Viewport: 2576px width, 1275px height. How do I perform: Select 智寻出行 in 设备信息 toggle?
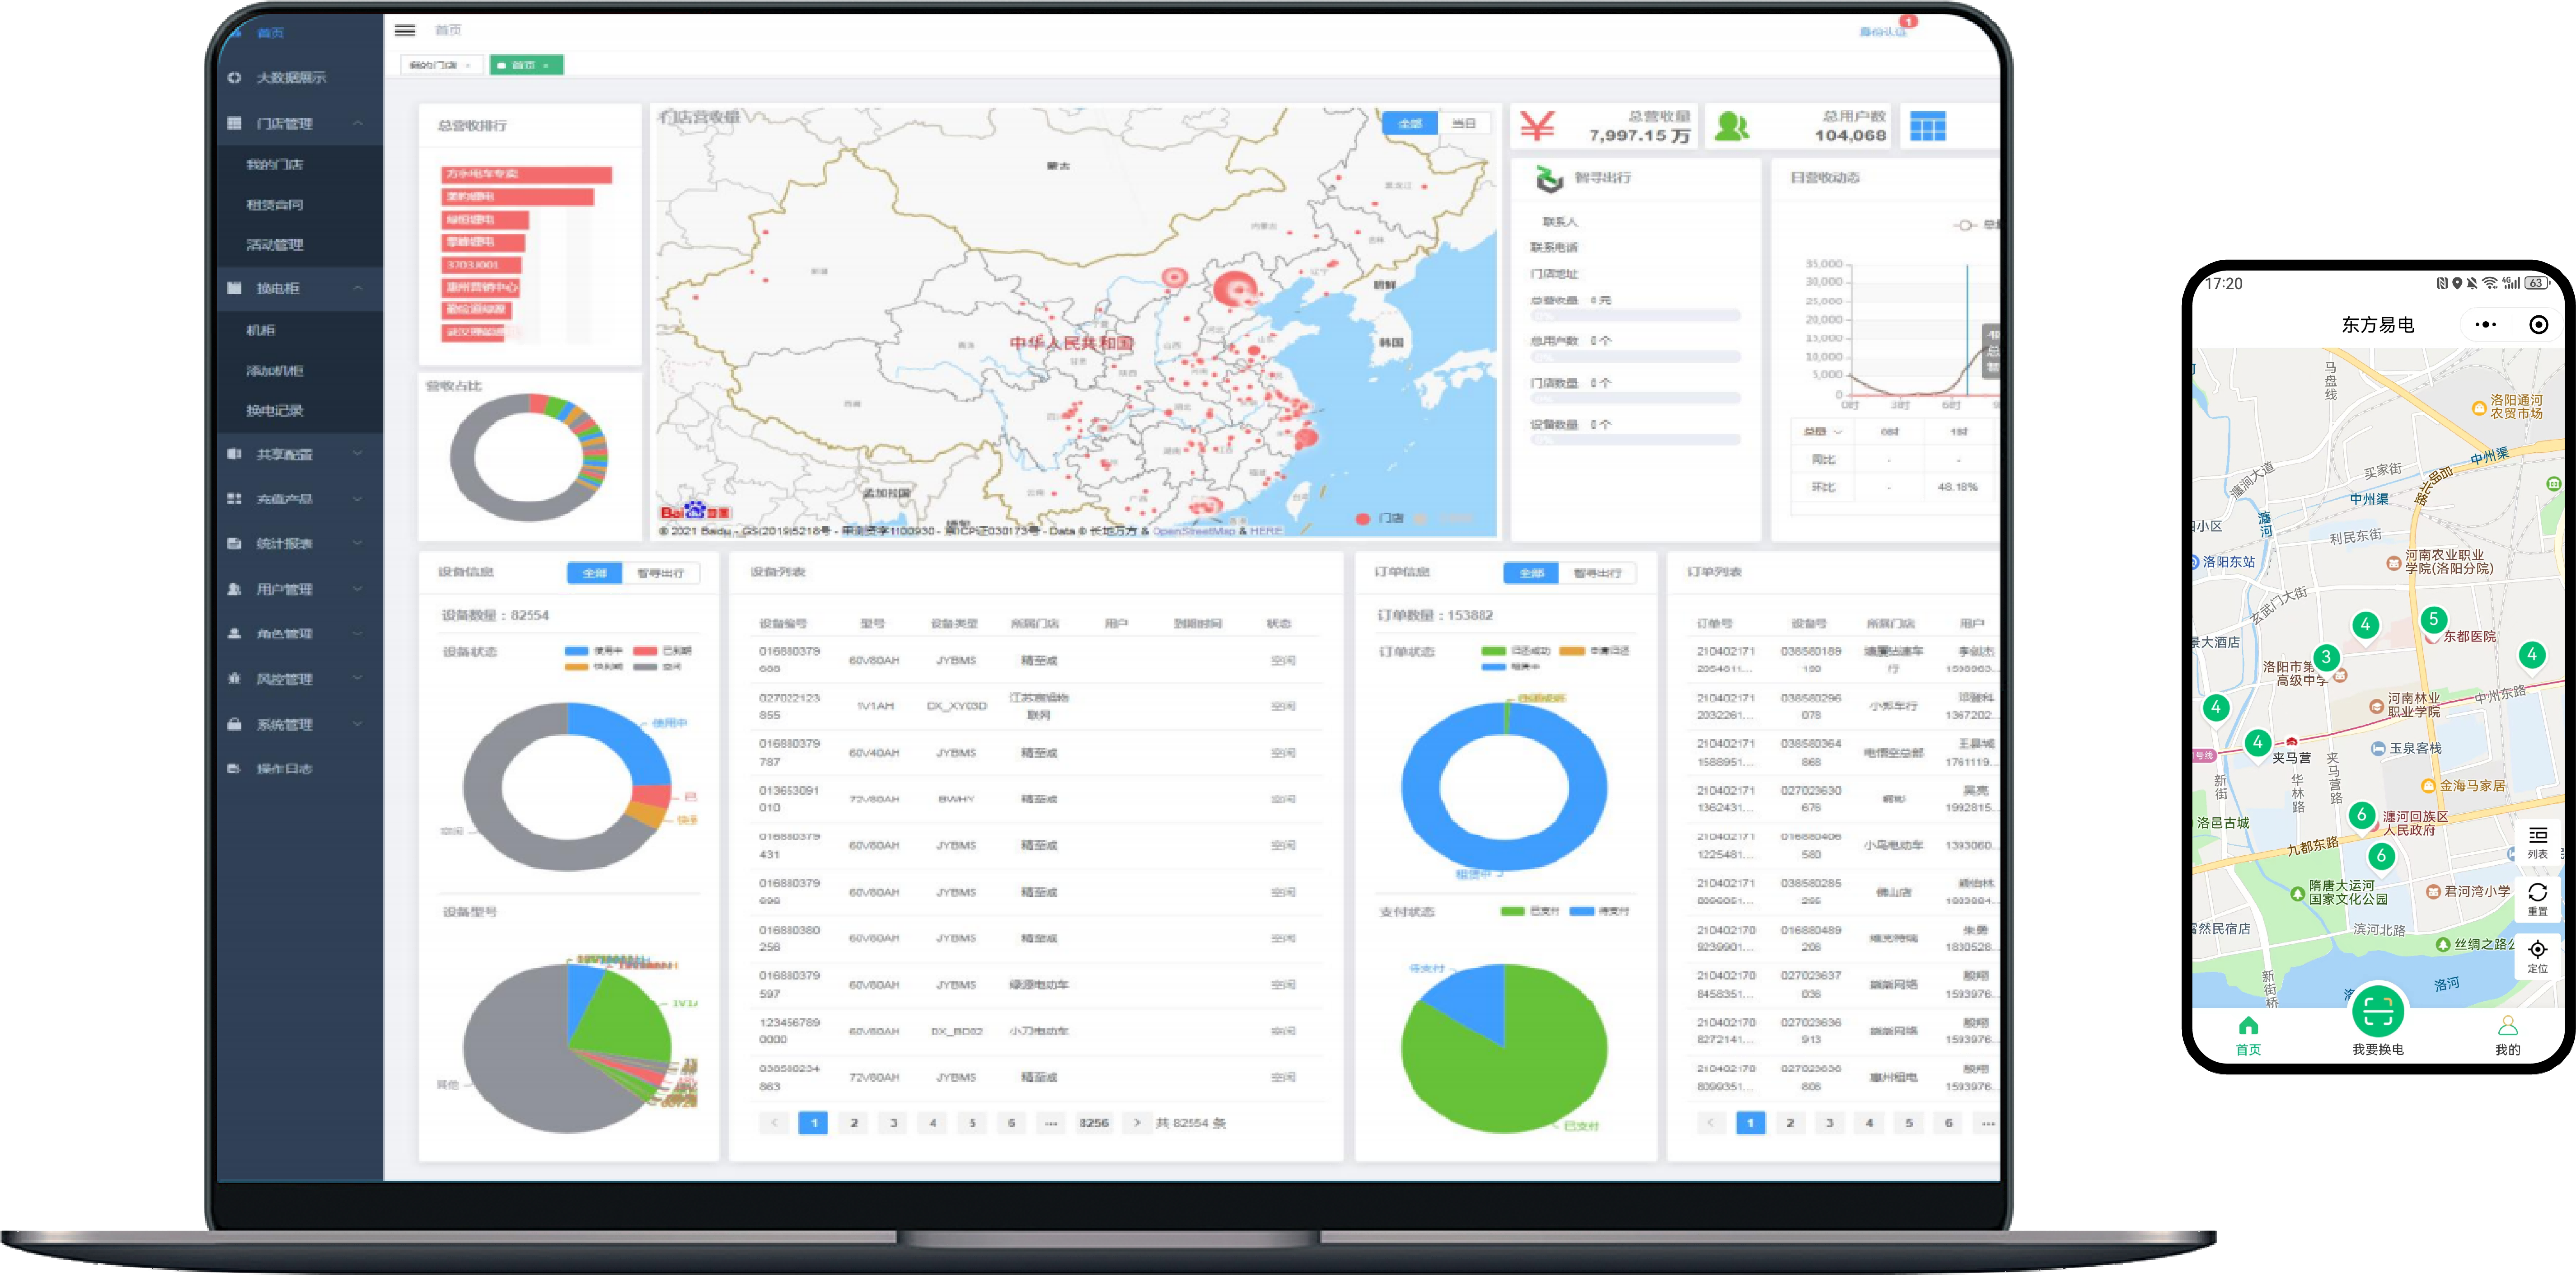pyautogui.click(x=660, y=573)
